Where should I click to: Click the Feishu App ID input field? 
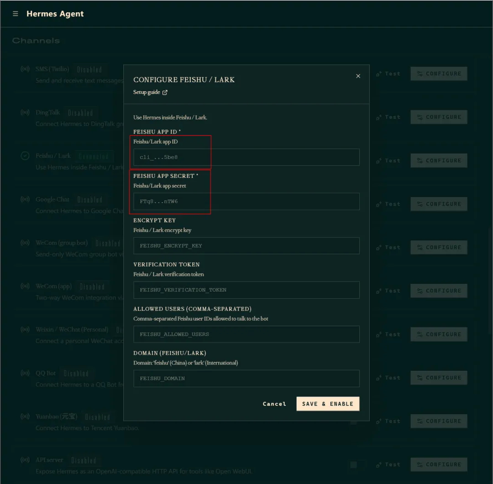tap(246, 157)
